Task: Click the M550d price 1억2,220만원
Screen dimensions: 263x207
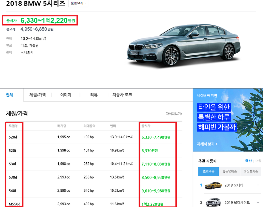Action: click(152, 204)
